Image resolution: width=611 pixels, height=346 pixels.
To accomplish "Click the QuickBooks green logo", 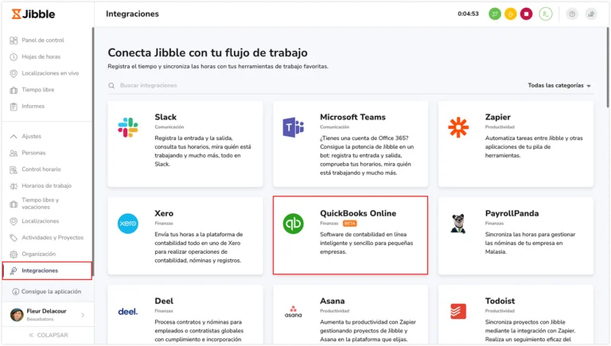I will (293, 224).
